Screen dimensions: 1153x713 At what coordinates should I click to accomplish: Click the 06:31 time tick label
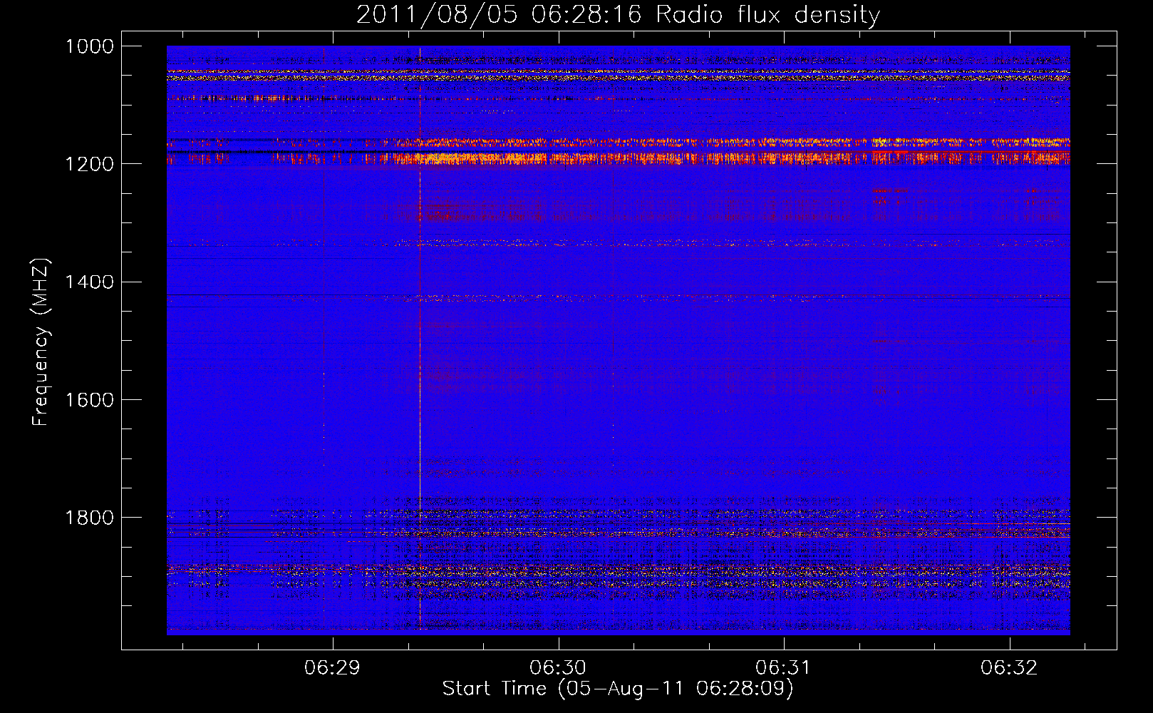pos(784,668)
